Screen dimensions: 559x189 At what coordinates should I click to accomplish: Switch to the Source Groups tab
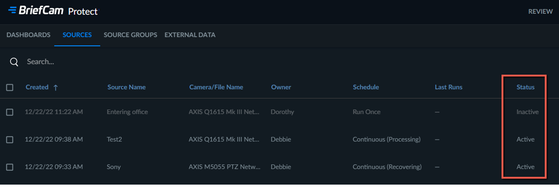coord(130,35)
